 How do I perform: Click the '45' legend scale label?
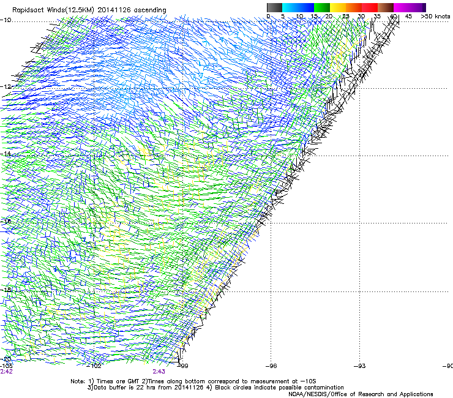(408, 17)
